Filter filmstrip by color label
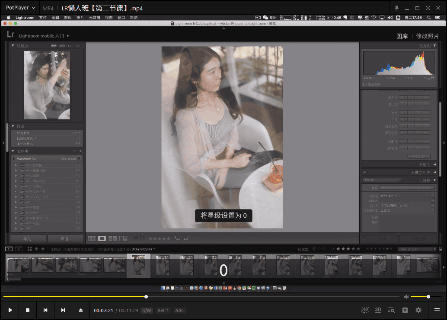 tap(379, 249)
